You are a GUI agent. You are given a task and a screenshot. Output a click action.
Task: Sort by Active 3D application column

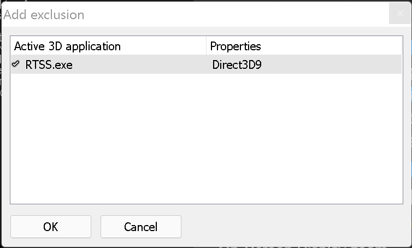click(x=67, y=46)
